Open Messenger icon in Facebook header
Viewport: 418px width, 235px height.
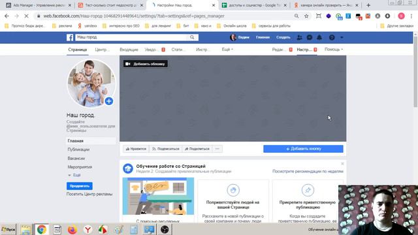tap(309, 38)
